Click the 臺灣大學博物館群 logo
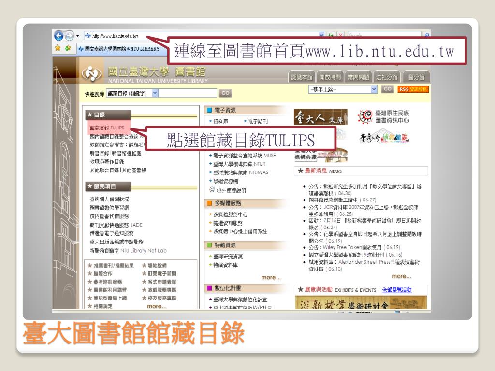Image resolution: width=495 pixels, height=371 pixels. pos(384,137)
